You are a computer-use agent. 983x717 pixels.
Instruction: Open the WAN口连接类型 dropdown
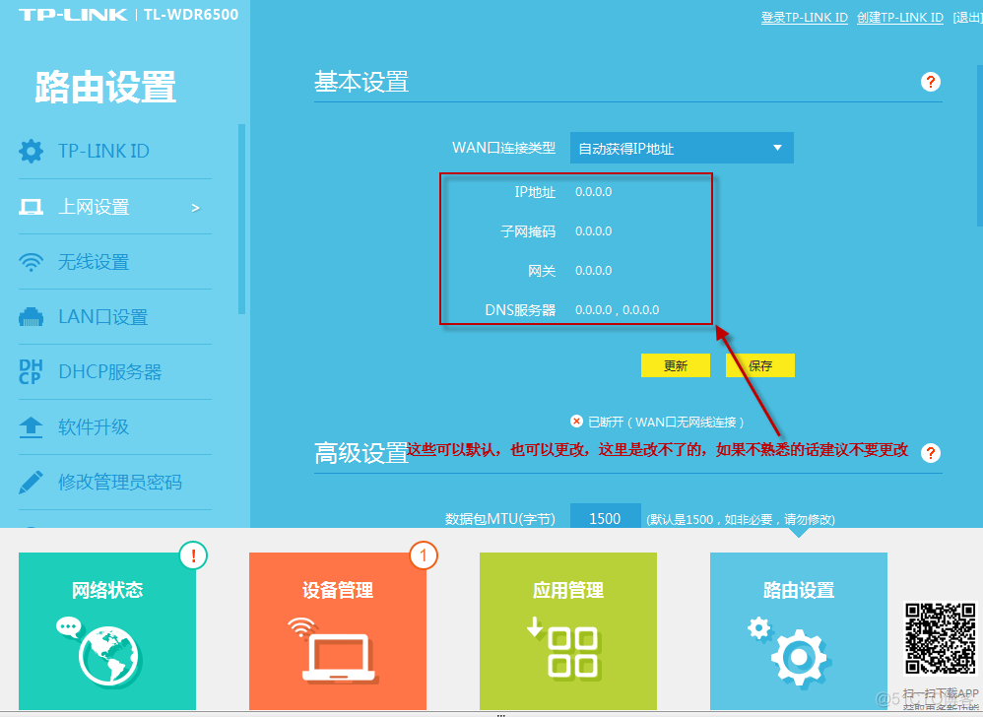click(x=682, y=148)
